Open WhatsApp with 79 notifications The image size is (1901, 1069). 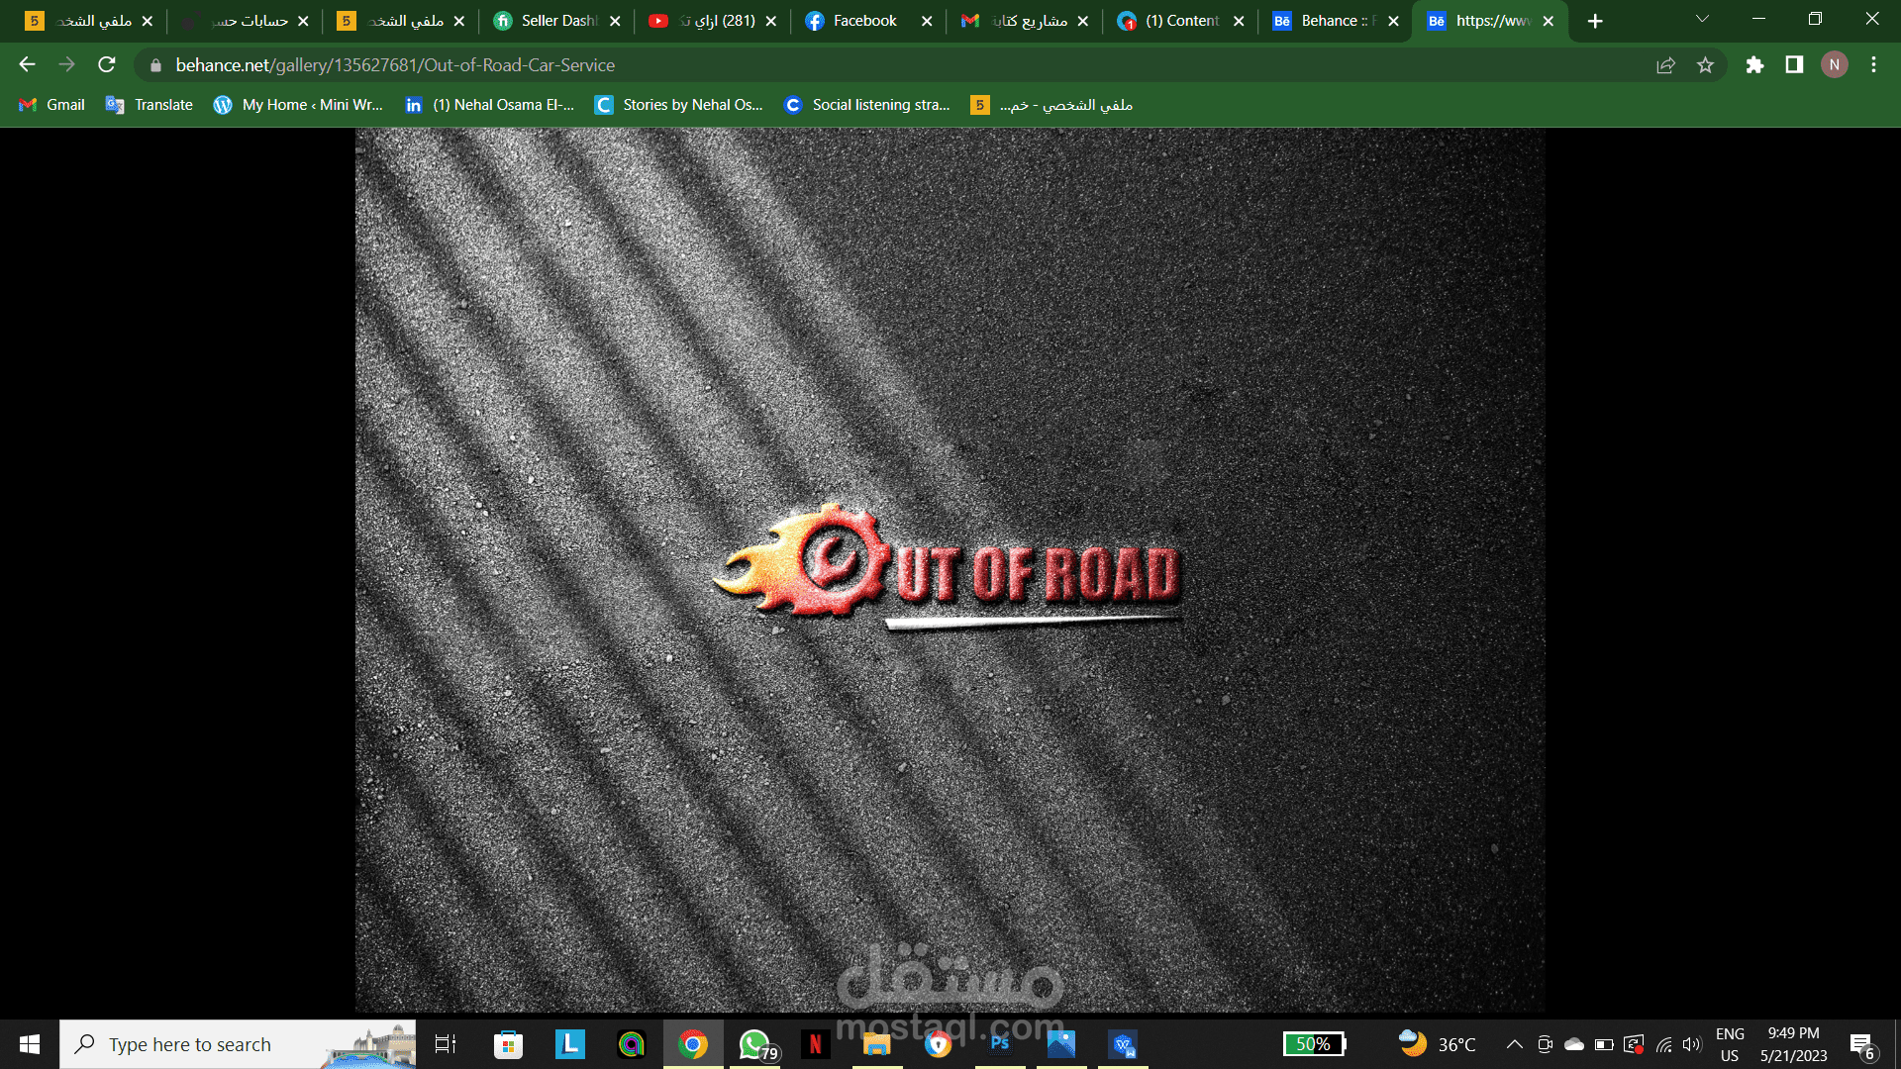click(x=755, y=1044)
